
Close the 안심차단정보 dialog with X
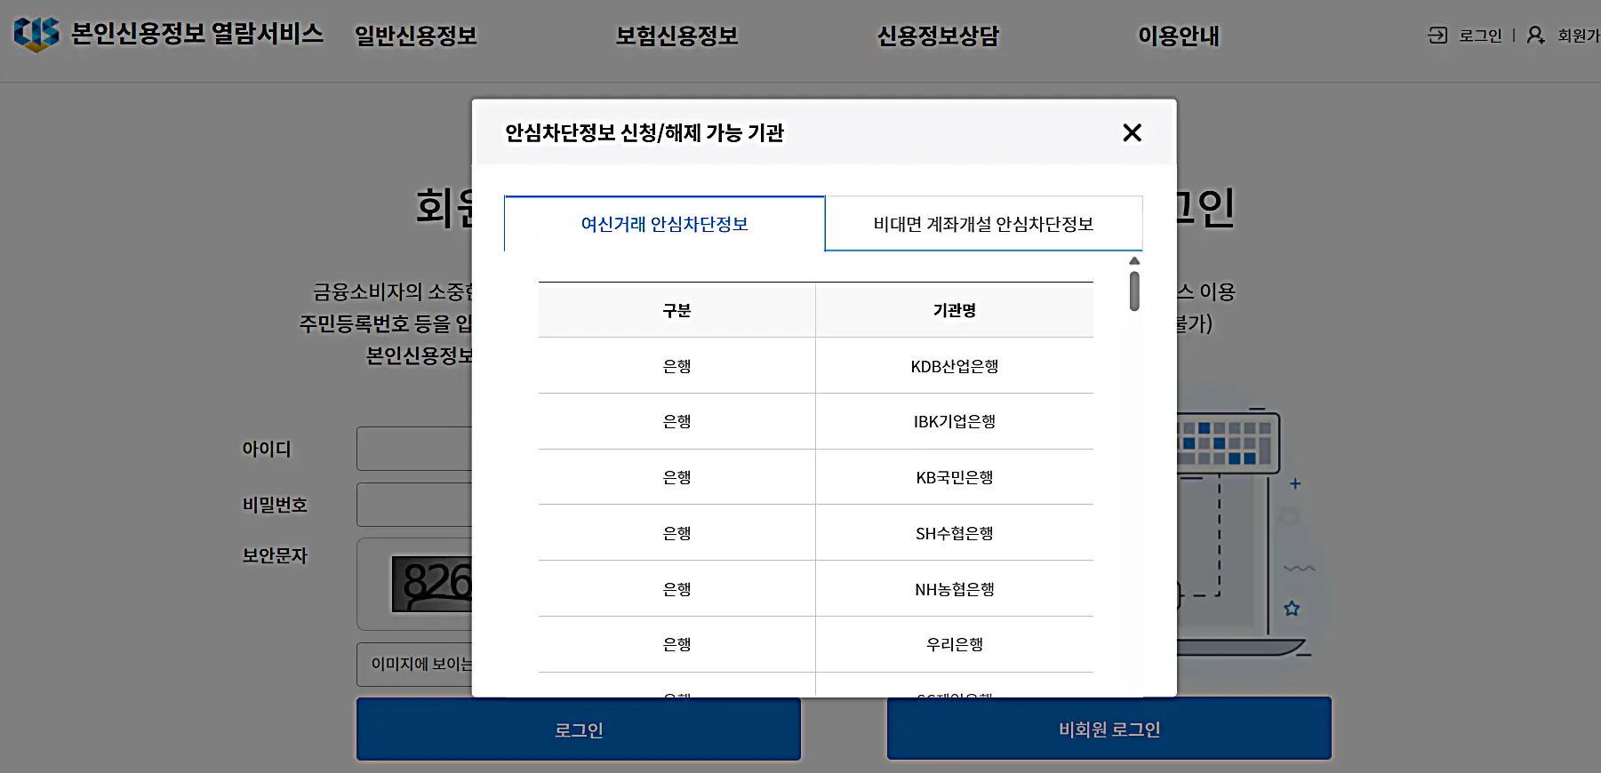(x=1132, y=133)
